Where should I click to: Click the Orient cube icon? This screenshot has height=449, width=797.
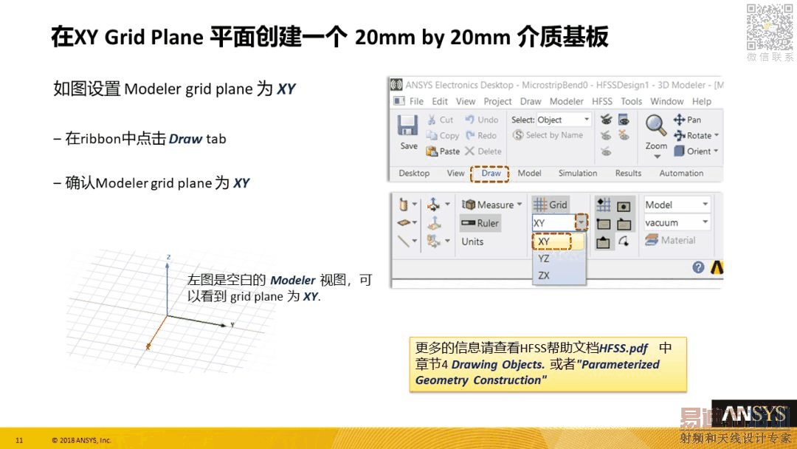pos(679,151)
